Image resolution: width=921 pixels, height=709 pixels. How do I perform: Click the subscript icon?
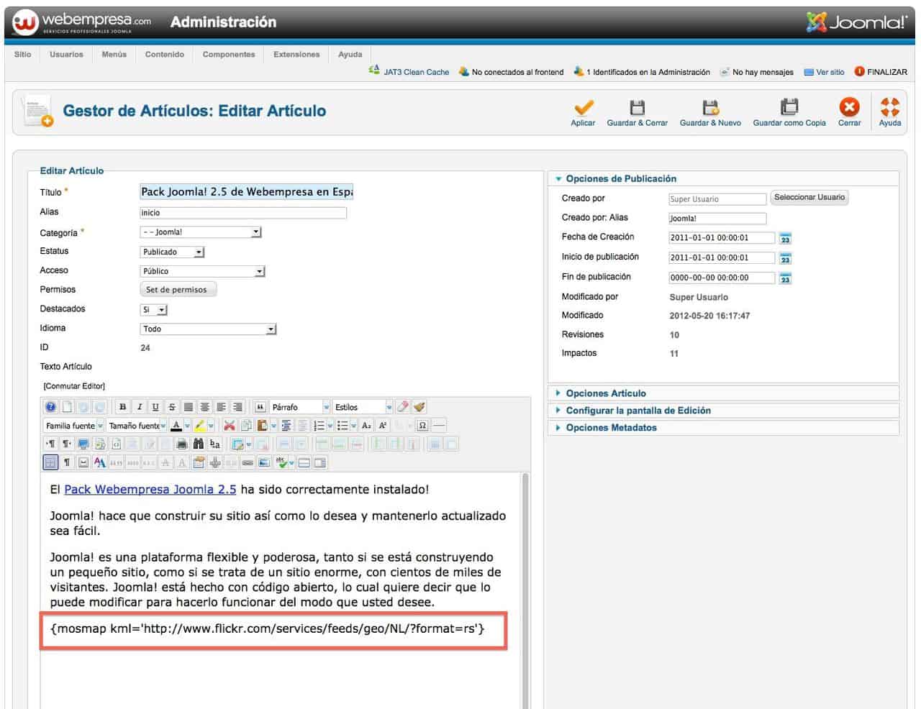(366, 426)
